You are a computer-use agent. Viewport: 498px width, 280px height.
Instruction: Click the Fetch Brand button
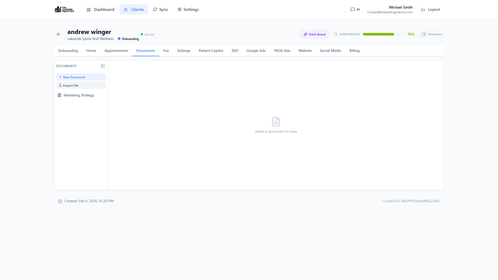[x=315, y=34]
